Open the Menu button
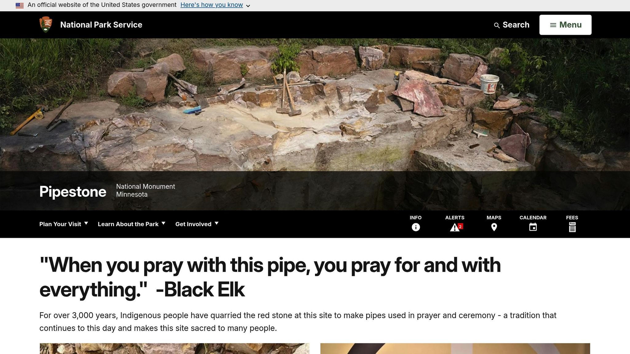 (x=565, y=25)
